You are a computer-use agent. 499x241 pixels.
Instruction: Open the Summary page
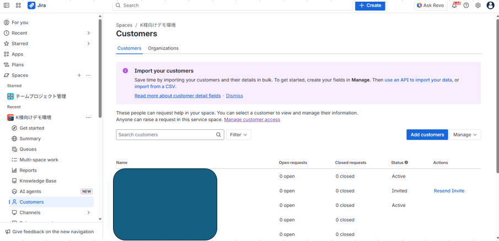point(30,139)
